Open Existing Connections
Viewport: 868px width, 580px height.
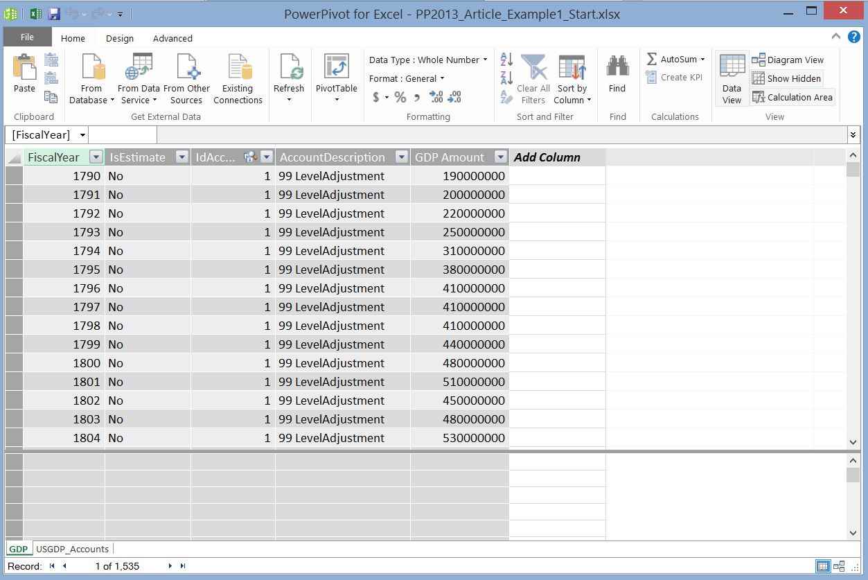pyautogui.click(x=238, y=76)
